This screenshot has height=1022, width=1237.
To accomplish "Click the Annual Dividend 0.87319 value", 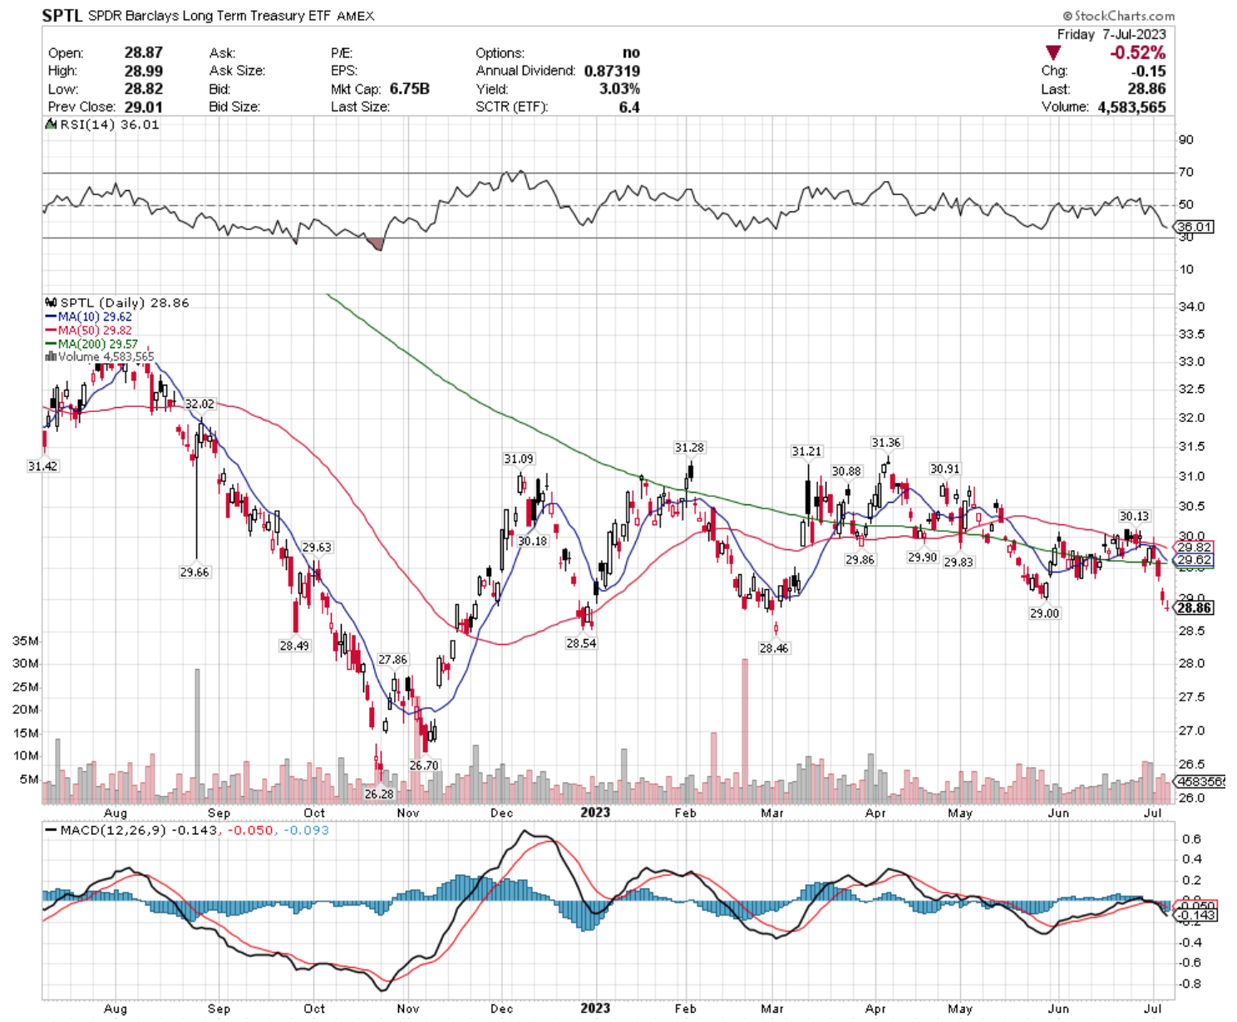I will tap(612, 71).
